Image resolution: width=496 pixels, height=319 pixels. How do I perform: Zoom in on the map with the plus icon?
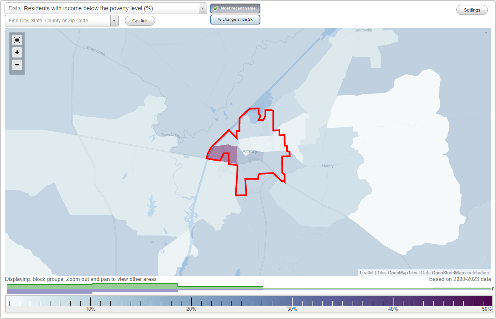click(17, 53)
